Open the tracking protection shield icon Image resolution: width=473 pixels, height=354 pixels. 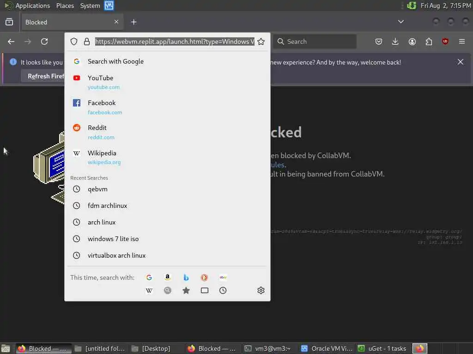pyautogui.click(x=74, y=41)
